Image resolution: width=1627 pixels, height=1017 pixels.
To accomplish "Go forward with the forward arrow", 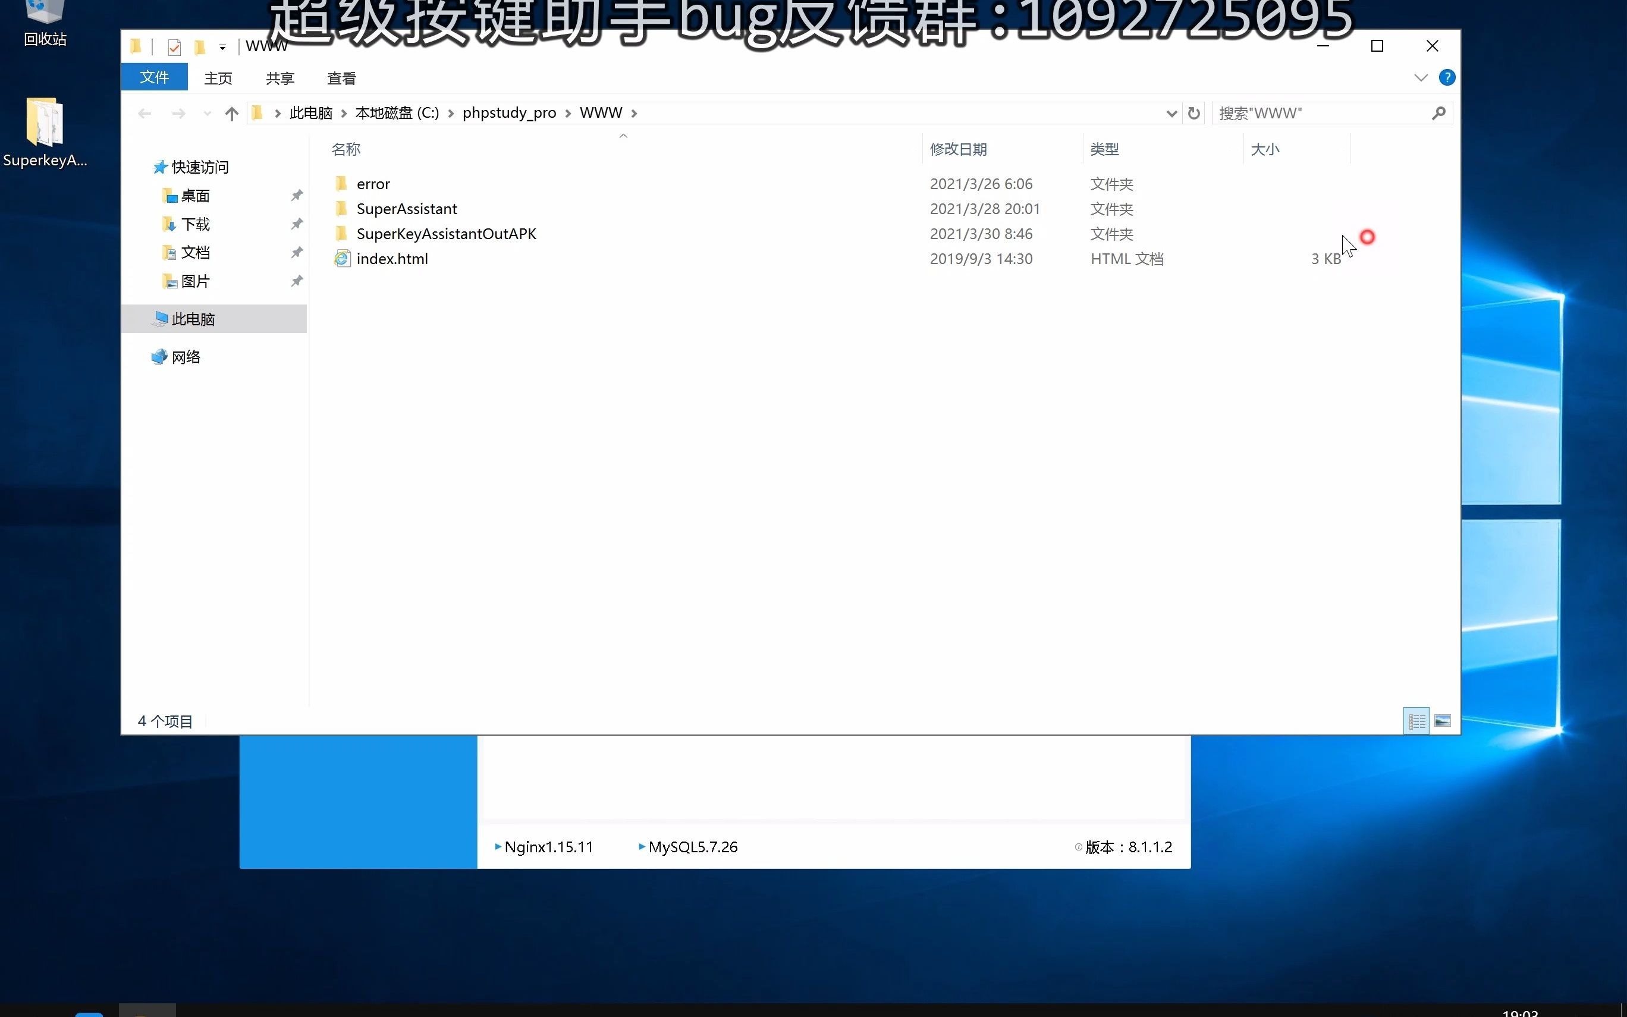I will click(x=178, y=113).
